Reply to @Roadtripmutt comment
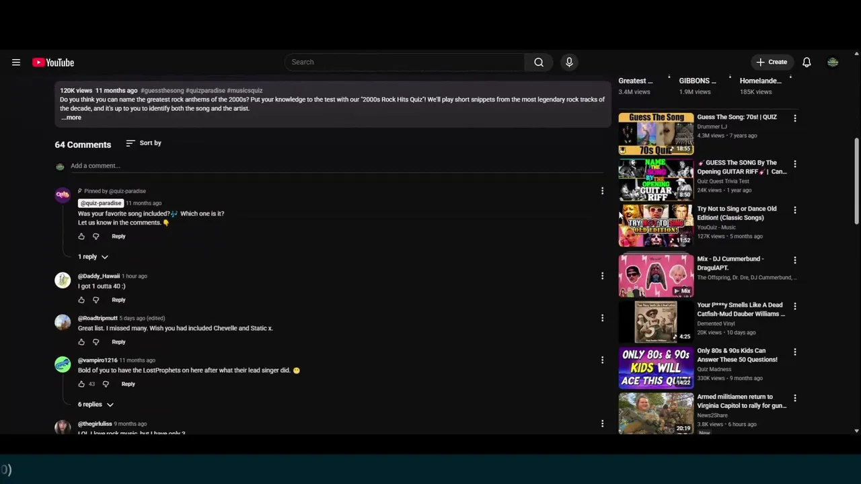Screen dimensions: 861x484 click(x=118, y=342)
